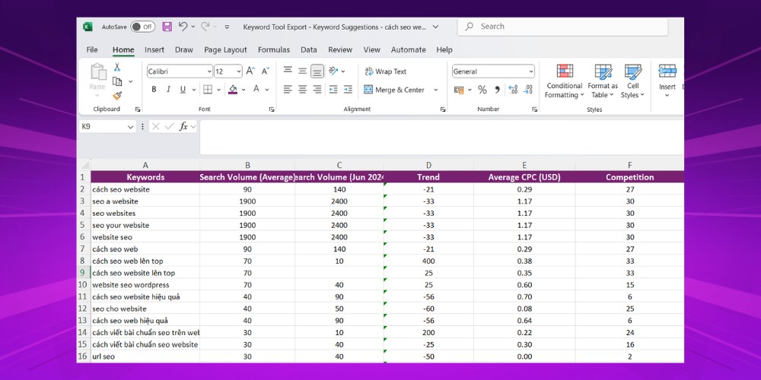Screen dimensions: 761x380
Task: Select the cell 'website seo wordpress'
Action: 145,285
